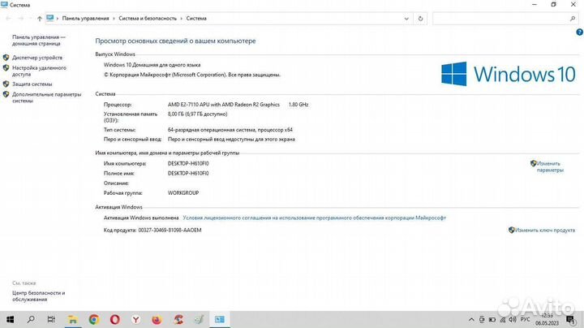Launch Opera browser from the taskbar

114,319
